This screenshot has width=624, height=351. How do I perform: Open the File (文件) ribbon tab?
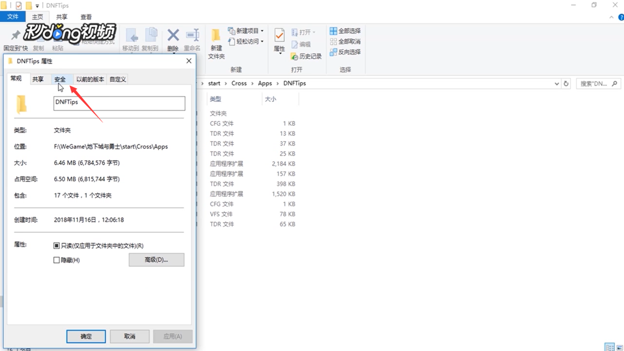[13, 17]
